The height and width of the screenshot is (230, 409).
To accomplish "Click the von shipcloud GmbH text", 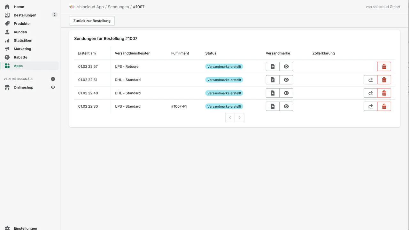I will 383,7.
